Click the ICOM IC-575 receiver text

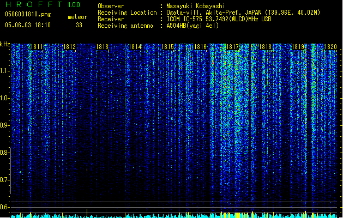click(x=219, y=19)
